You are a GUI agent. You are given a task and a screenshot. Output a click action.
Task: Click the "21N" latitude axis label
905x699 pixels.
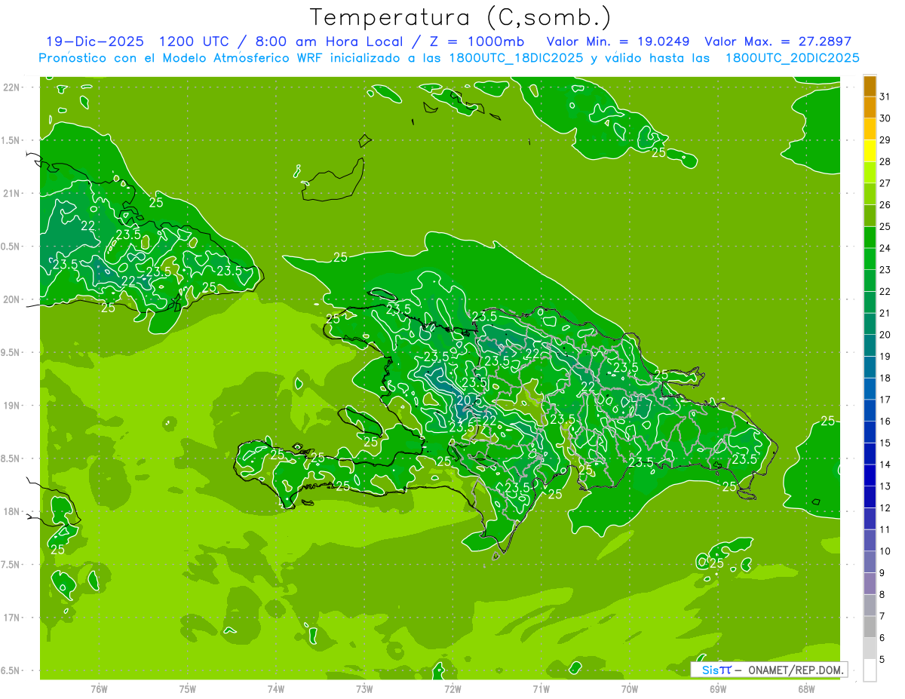point(12,193)
